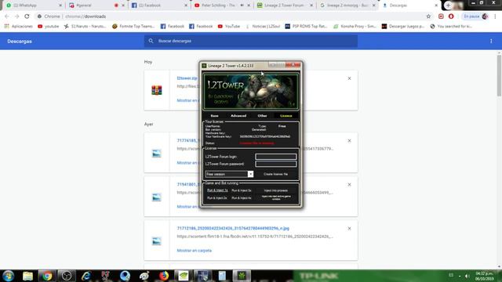
Task: Open the Aplicaciones bookmarks shortcut
Action: coord(18,27)
